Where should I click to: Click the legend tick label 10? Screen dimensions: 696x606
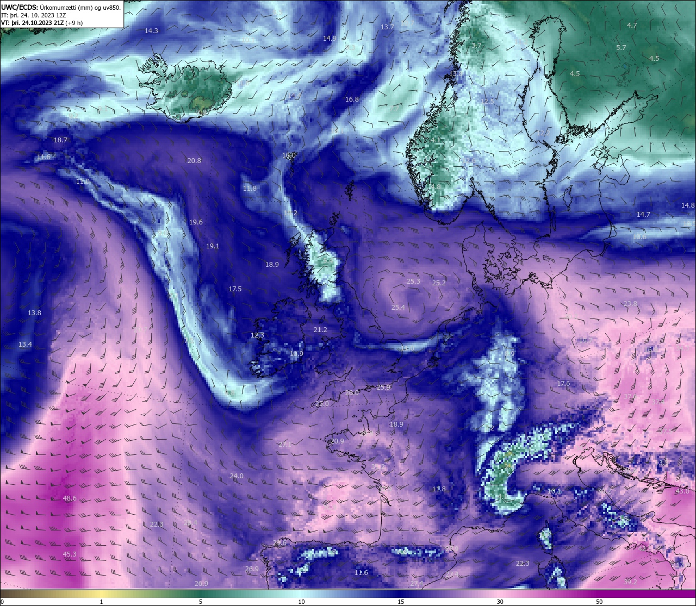301,602
